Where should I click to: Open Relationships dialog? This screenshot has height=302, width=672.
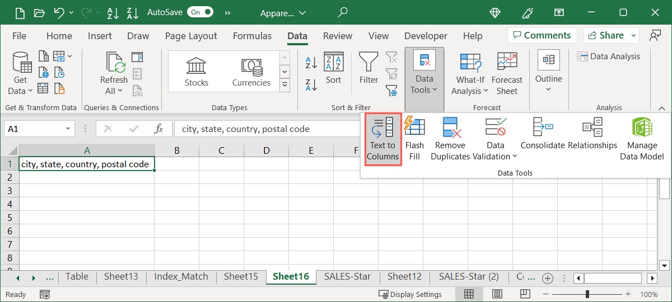592,133
